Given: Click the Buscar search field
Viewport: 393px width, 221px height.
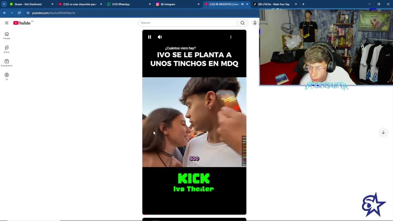Looking at the screenshot, I should point(187,23).
